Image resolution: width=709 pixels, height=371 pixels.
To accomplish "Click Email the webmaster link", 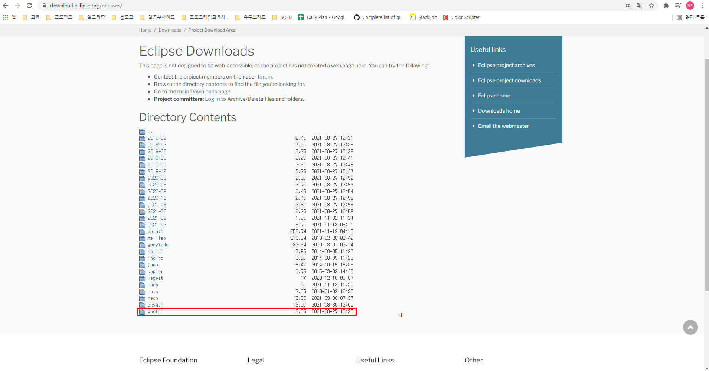I will [503, 126].
